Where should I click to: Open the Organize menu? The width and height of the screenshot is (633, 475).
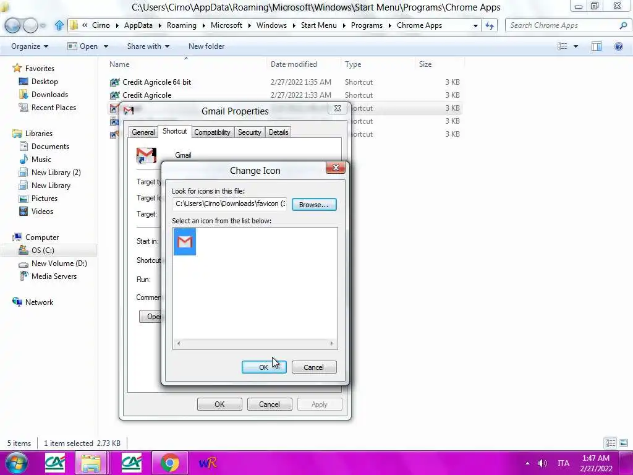(x=30, y=46)
